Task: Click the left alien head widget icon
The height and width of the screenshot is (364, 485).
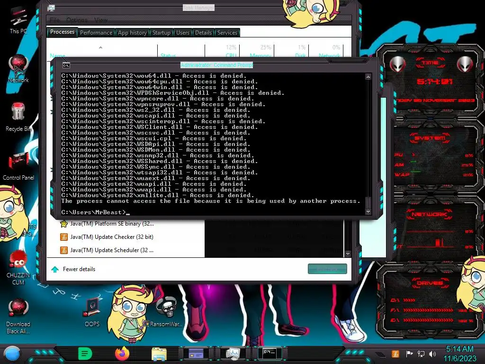Action: tap(398, 64)
